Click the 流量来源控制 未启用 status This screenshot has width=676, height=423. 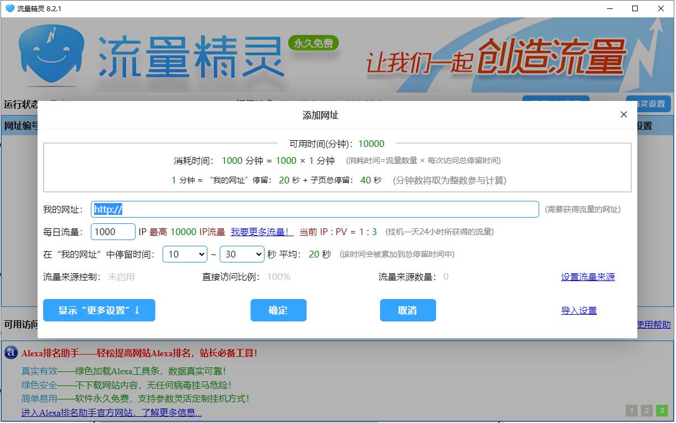tap(121, 277)
